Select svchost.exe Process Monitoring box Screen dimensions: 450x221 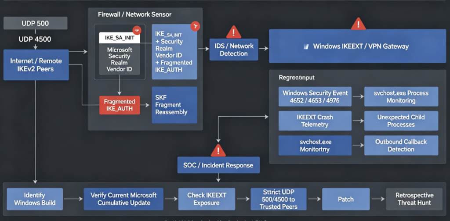coord(401,96)
